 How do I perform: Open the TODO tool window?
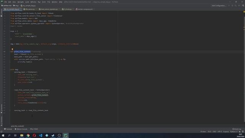click(34, 129)
